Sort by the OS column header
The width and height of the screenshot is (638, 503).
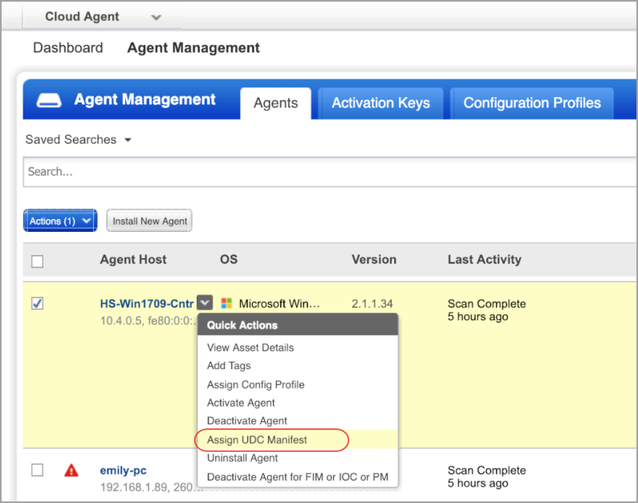click(x=229, y=259)
